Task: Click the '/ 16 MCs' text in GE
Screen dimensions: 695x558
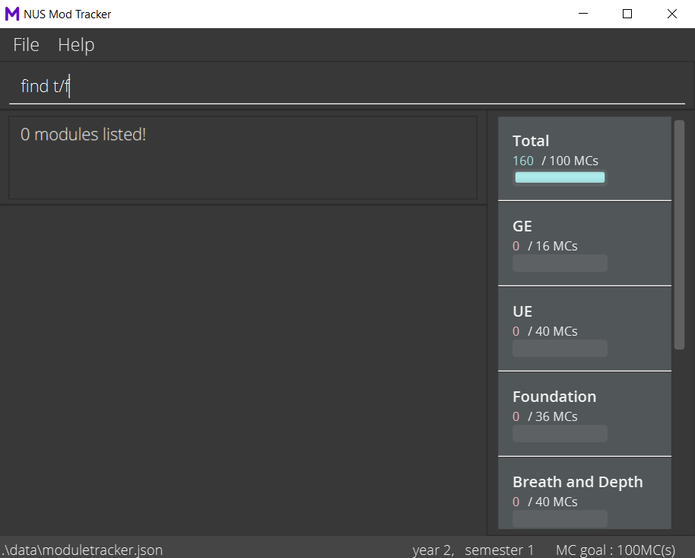Action: 552,246
